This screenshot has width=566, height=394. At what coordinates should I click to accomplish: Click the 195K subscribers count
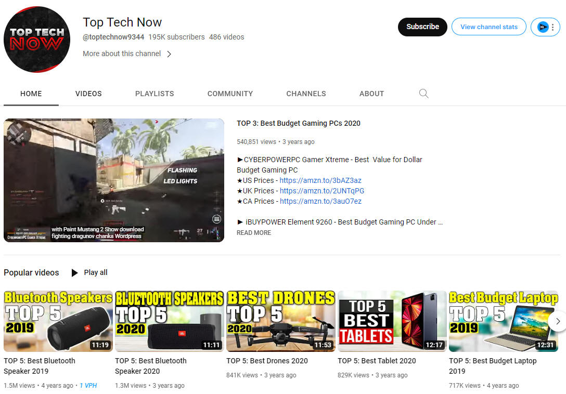[176, 37]
